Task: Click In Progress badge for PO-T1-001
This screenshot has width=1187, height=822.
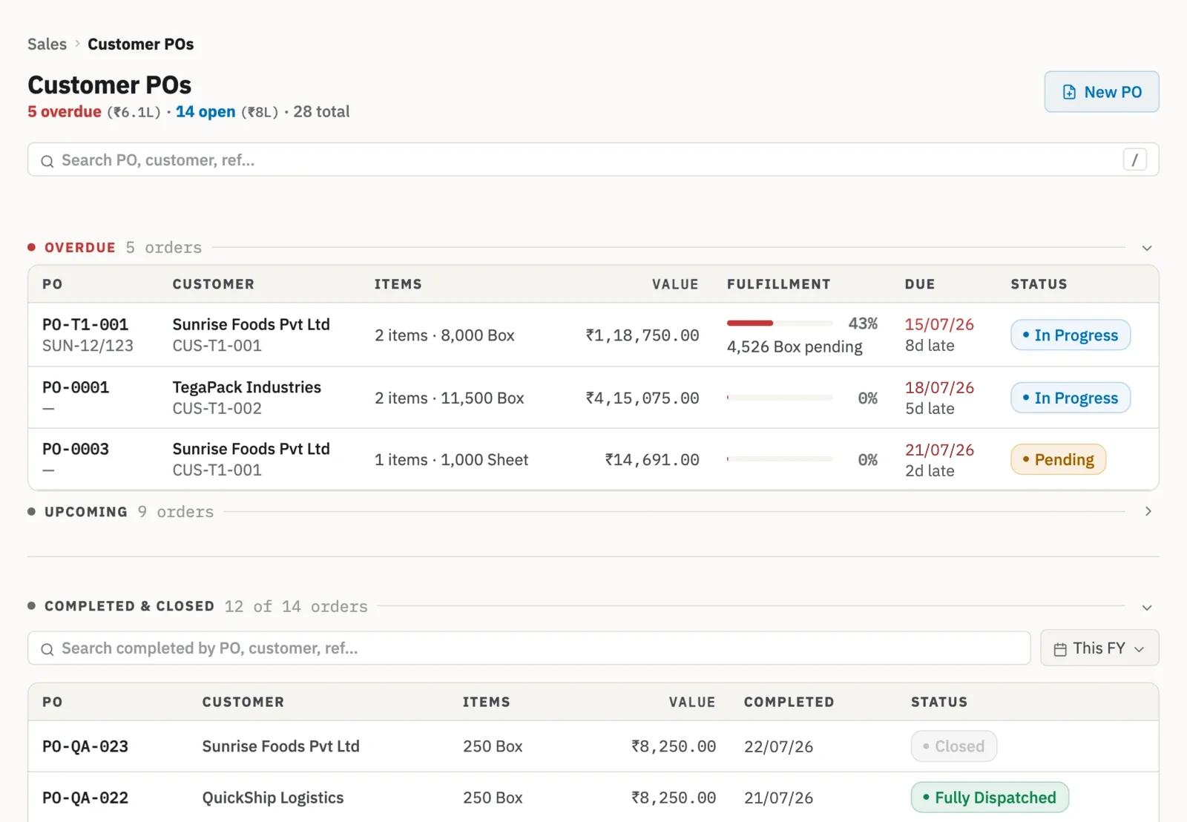Action: pos(1070,335)
